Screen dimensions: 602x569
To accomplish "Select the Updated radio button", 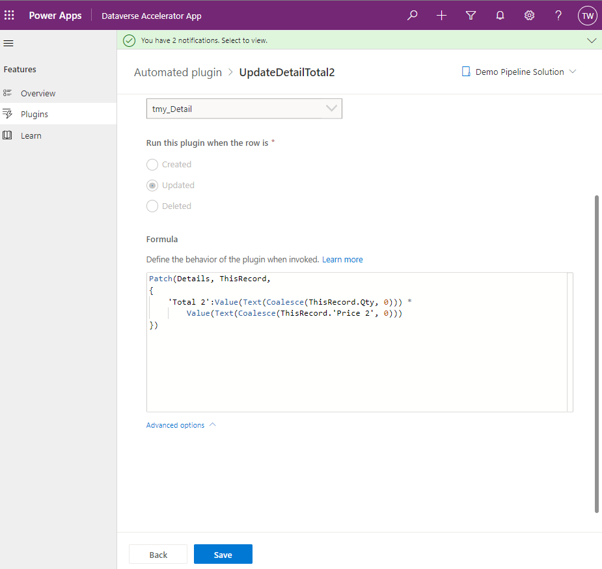I will coord(152,186).
